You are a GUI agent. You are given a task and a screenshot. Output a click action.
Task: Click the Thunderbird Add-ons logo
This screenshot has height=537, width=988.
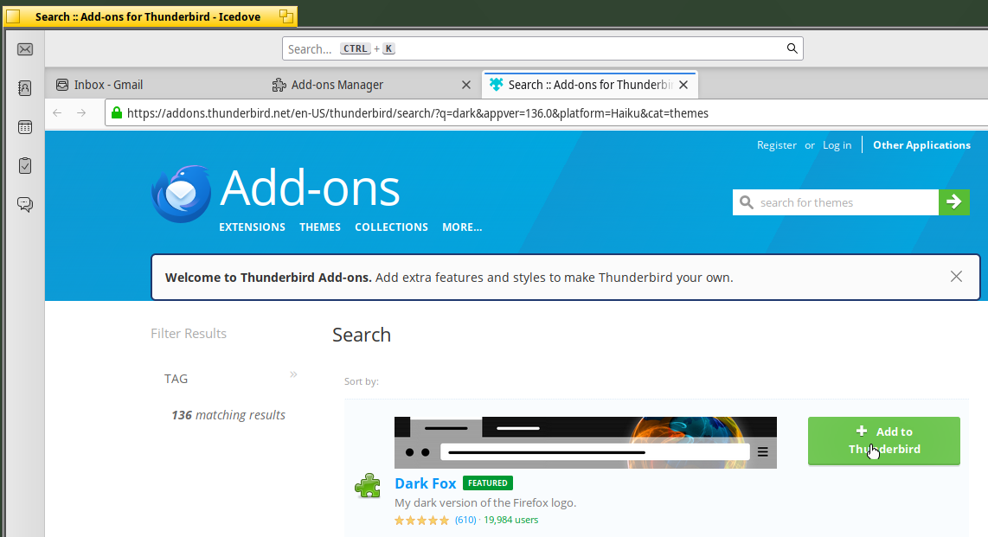(x=181, y=194)
